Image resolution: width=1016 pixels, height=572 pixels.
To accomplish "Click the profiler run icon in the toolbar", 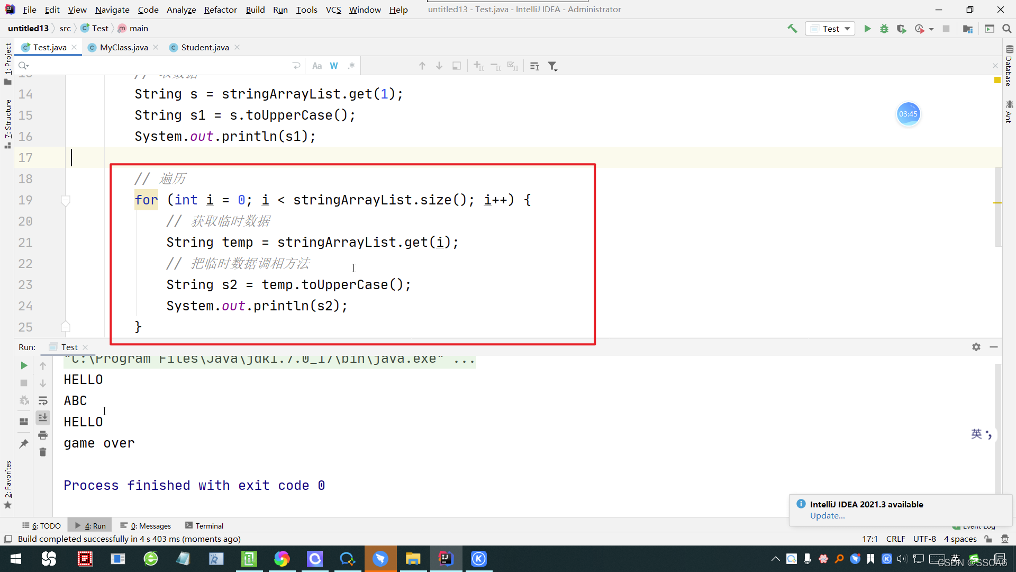I will click(920, 29).
